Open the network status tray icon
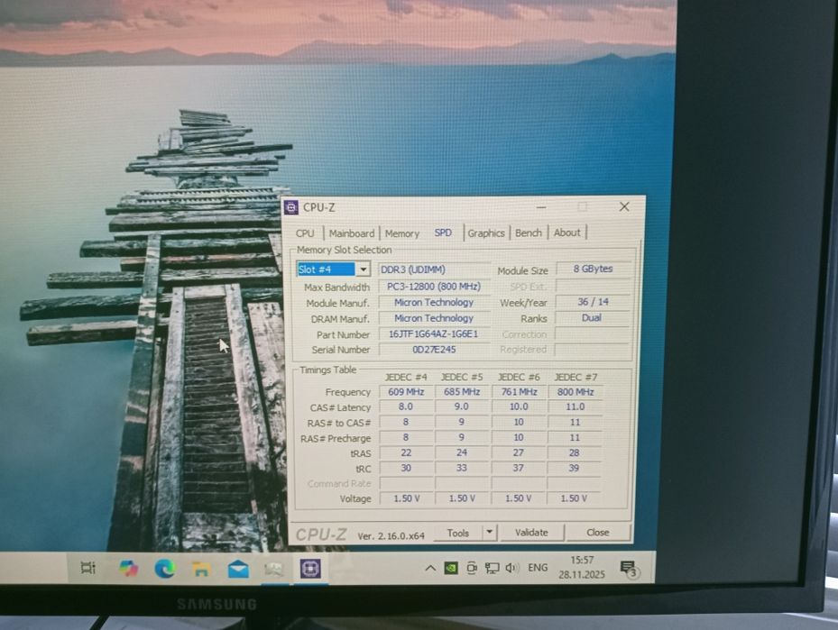Image resolution: width=838 pixels, height=630 pixels. [x=492, y=568]
